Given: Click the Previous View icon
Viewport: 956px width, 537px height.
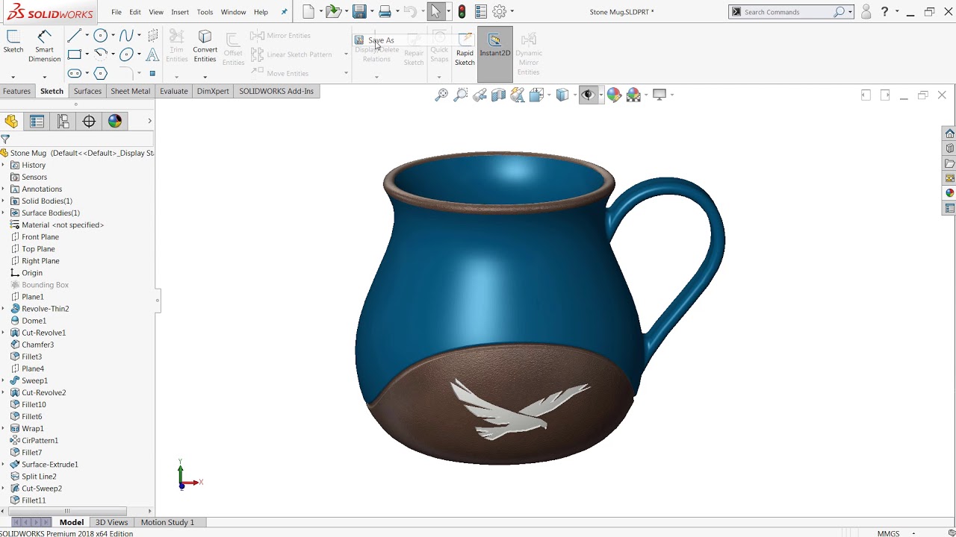Looking at the screenshot, I should [479, 95].
